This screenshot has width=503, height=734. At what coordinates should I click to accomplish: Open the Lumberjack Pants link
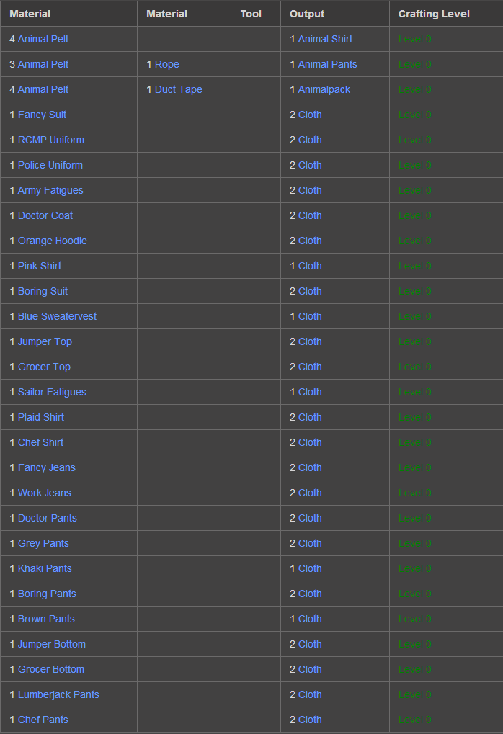58,696
